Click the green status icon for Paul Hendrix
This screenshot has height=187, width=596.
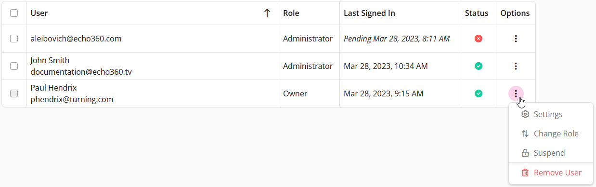pos(479,93)
